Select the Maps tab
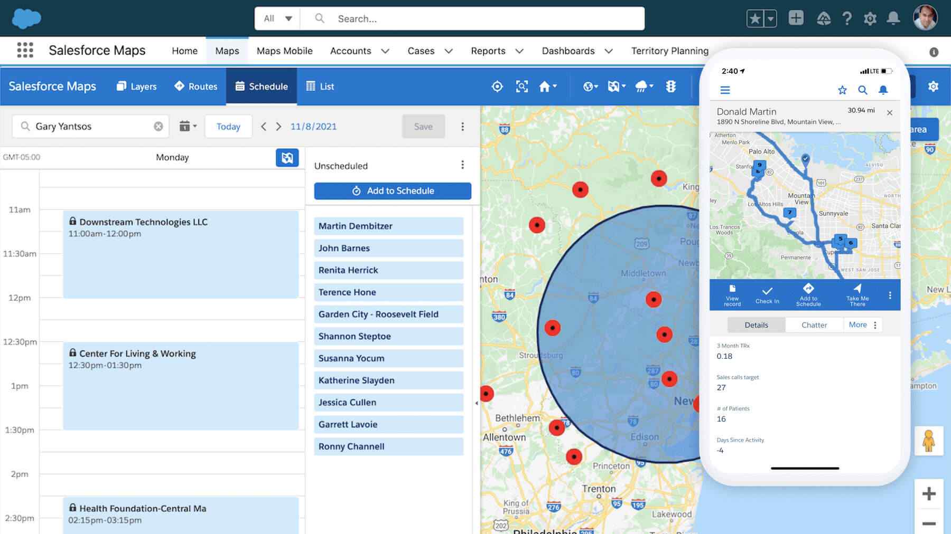951x534 pixels. tap(227, 51)
